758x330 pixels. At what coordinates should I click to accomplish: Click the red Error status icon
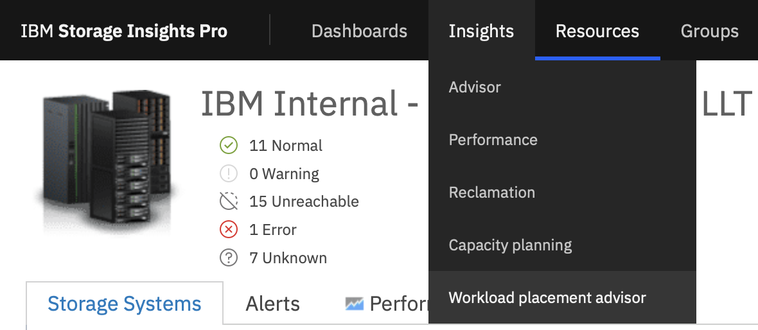point(229,230)
